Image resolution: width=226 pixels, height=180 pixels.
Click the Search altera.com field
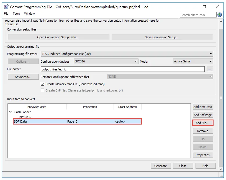pyautogui.click(x=198, y=15)
